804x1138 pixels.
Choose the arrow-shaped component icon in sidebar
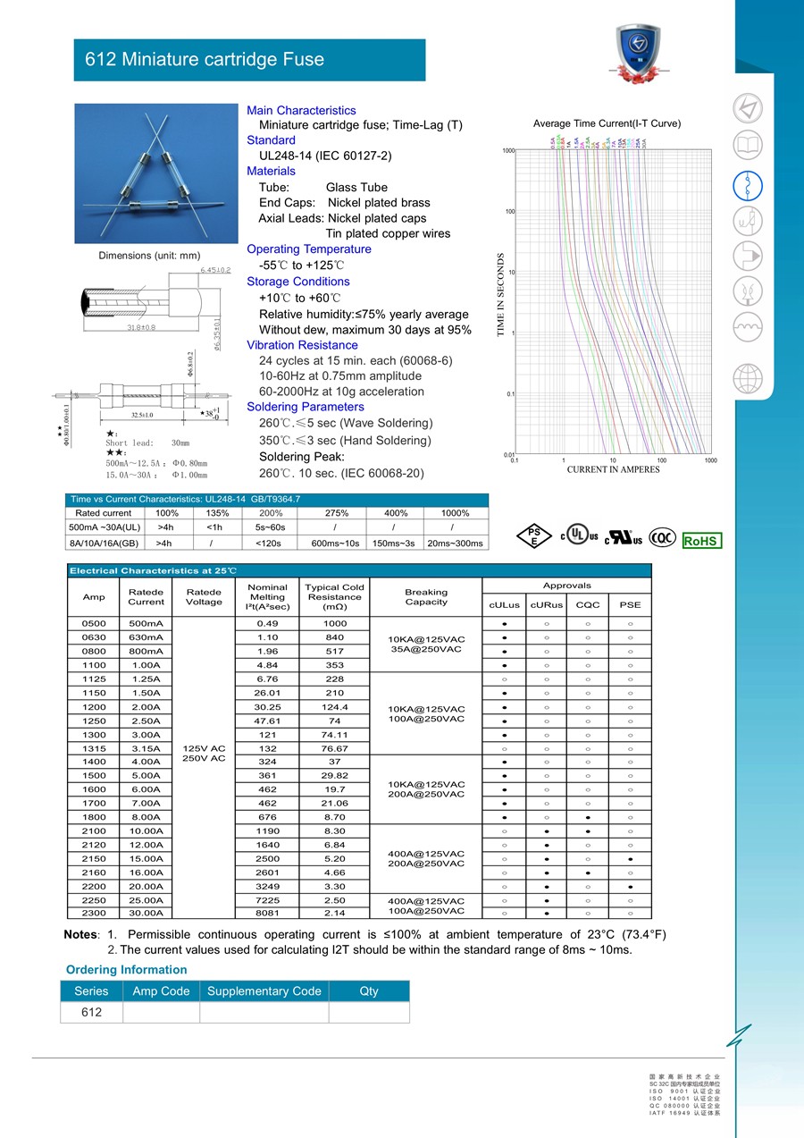pyautogui.click(x=748, y=256)
